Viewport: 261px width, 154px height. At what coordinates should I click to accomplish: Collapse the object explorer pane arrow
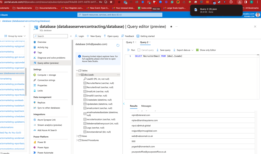[124, 104]
